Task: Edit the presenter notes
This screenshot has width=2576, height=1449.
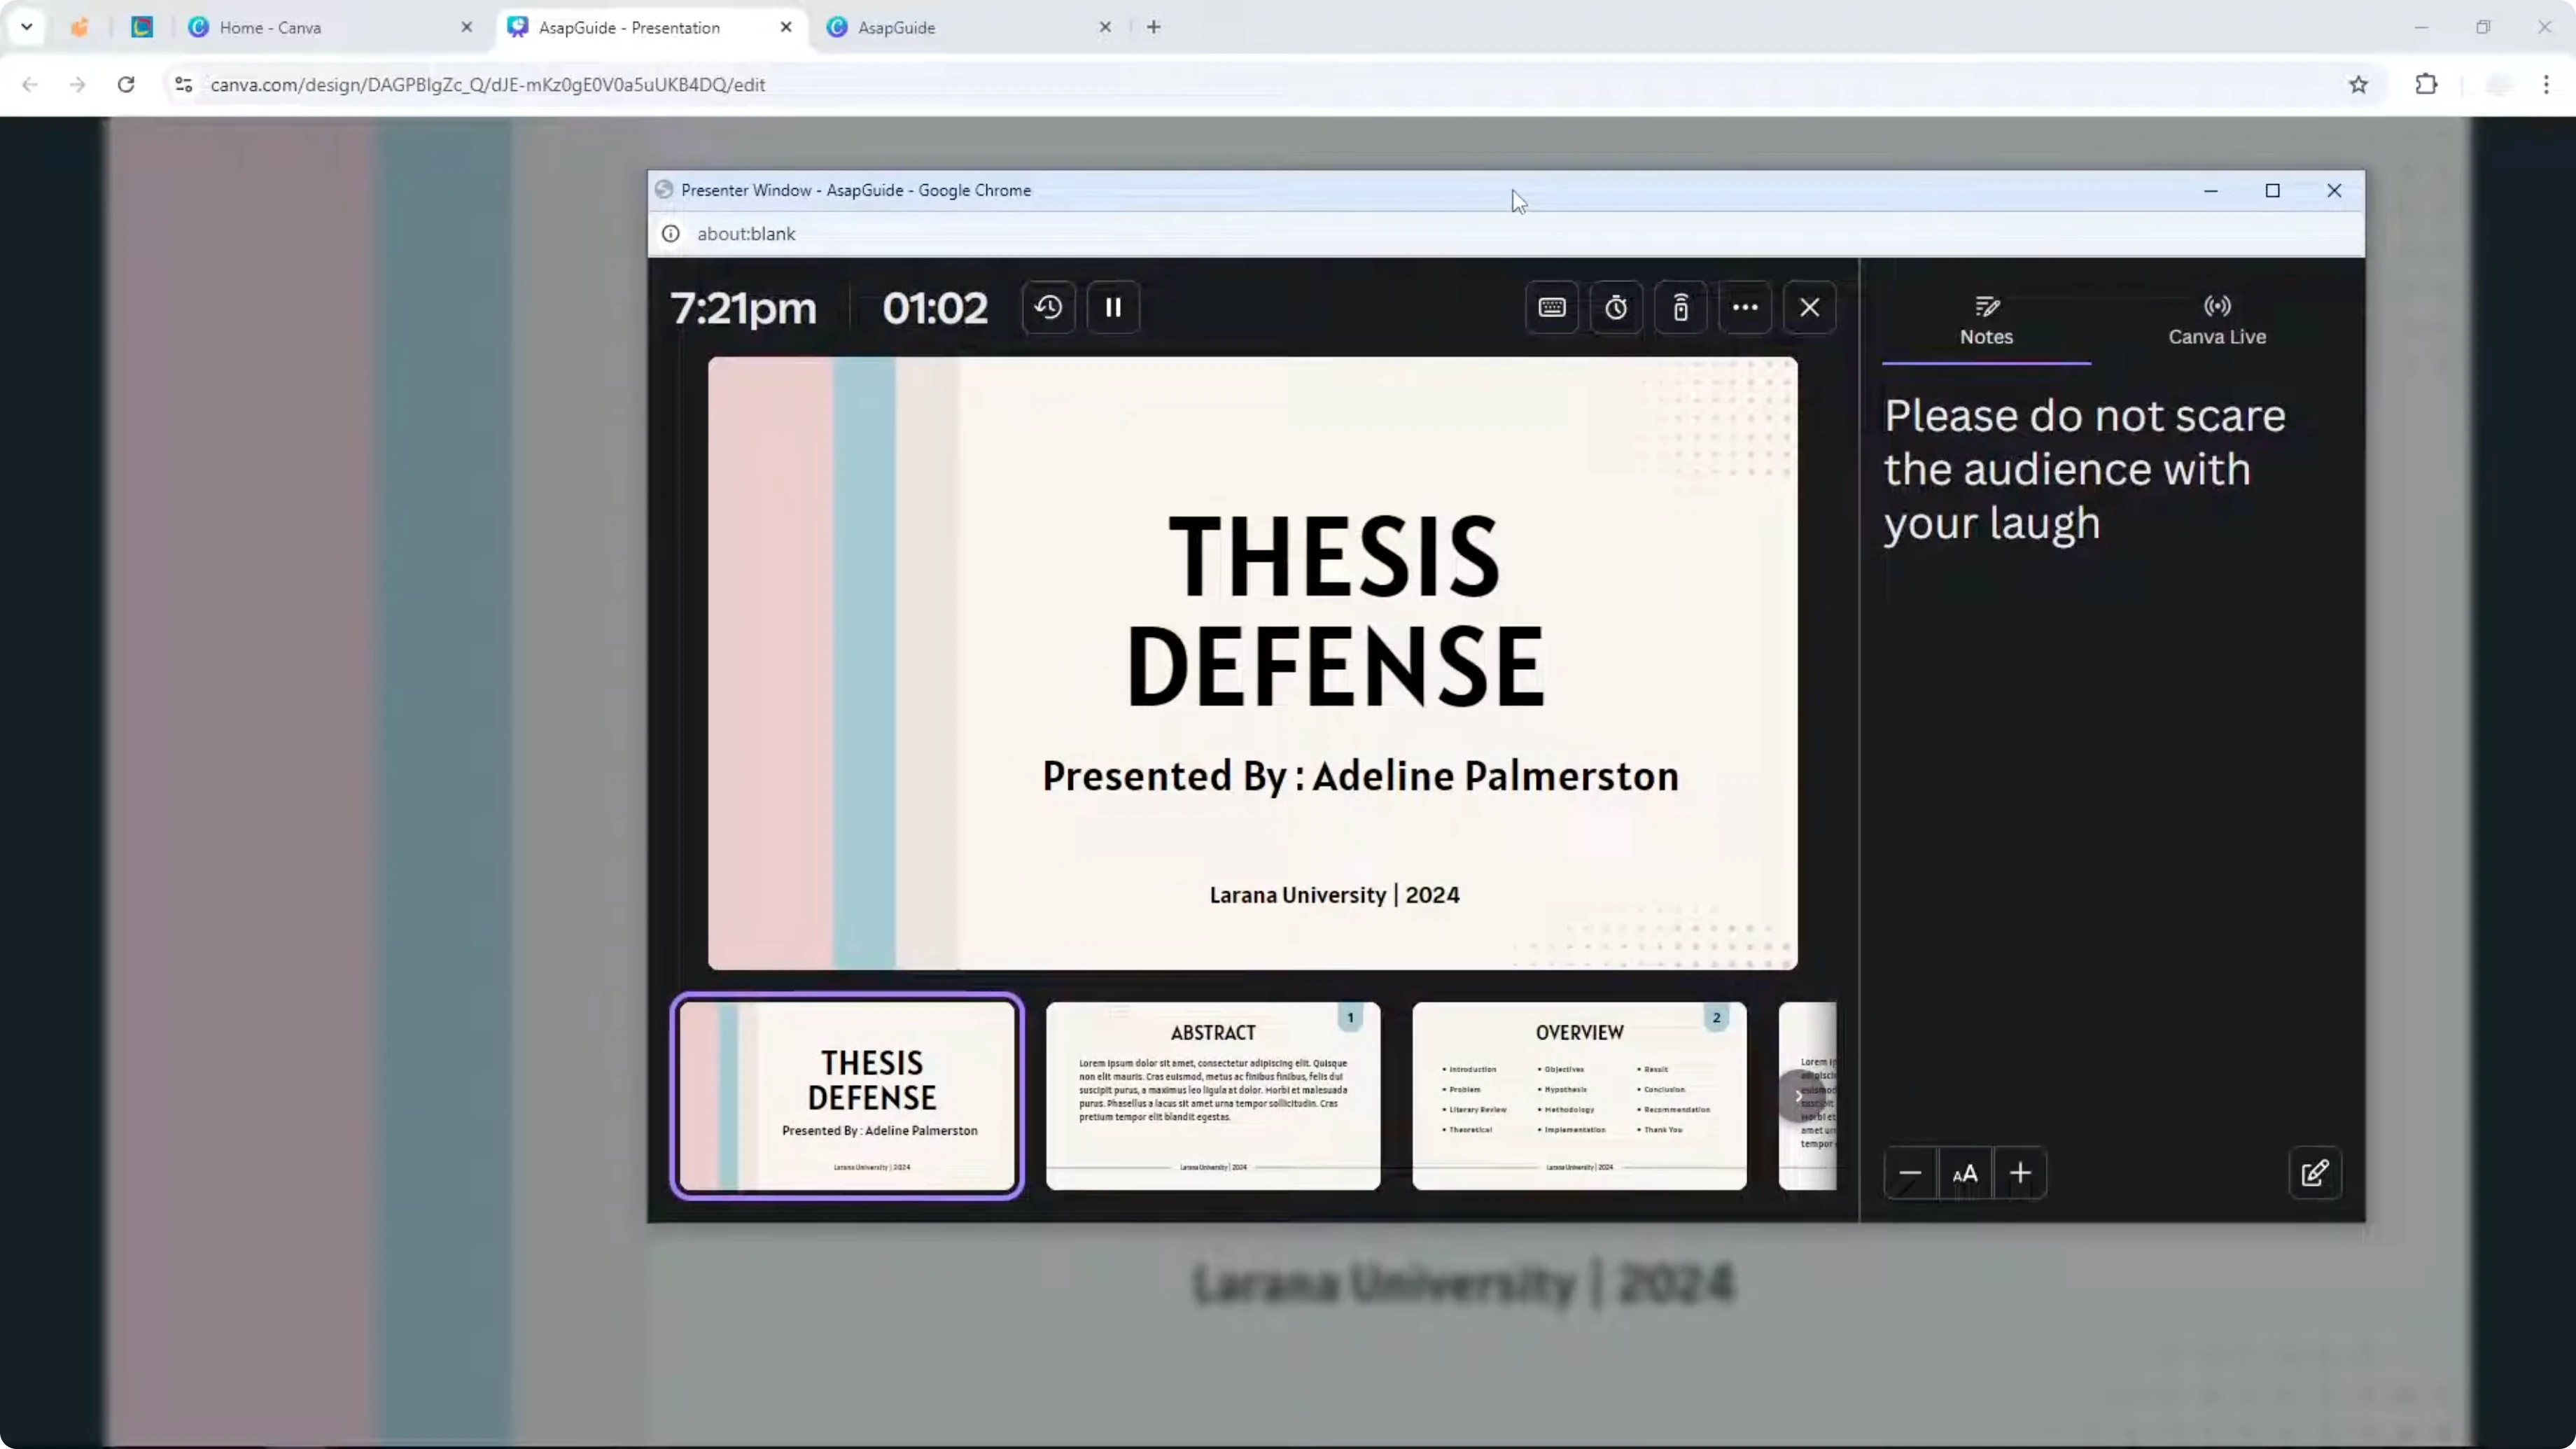Action: click(x=2315, y=1173)
